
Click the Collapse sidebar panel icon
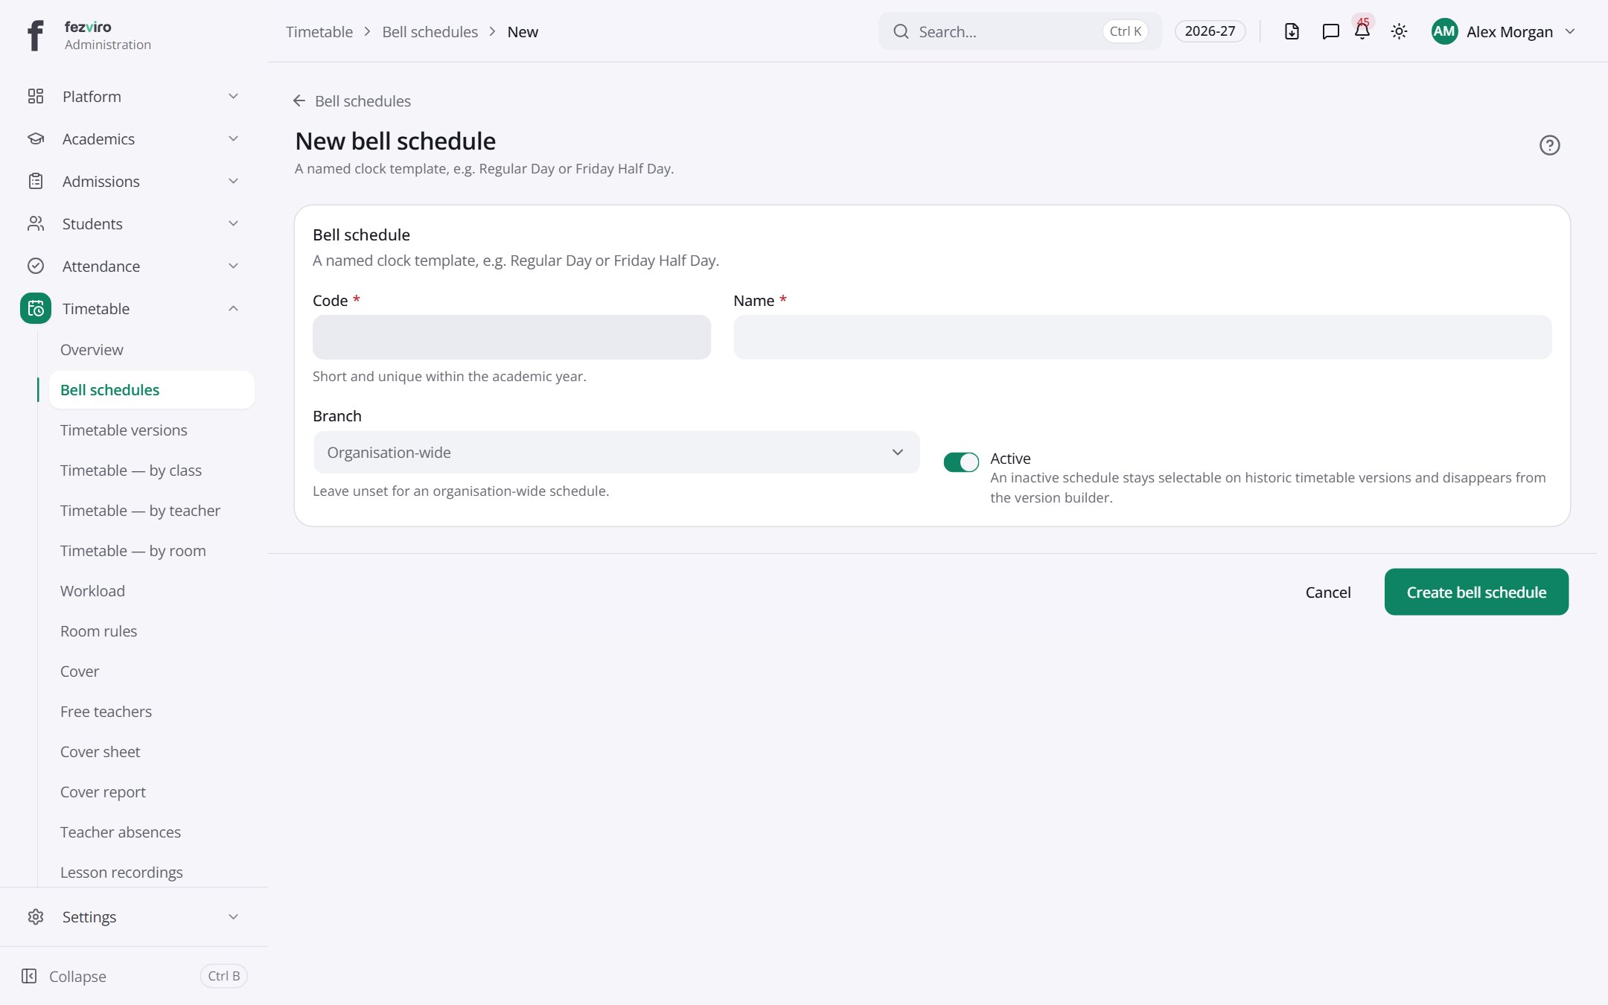(29, 976)
